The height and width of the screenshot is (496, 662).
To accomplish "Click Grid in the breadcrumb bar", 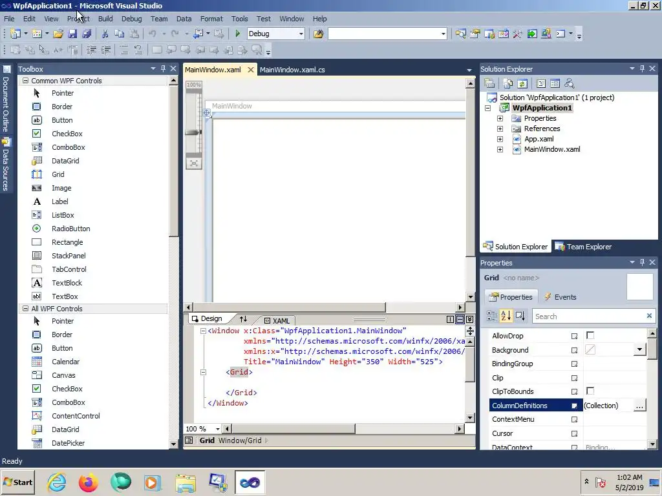I will point(207,440).
